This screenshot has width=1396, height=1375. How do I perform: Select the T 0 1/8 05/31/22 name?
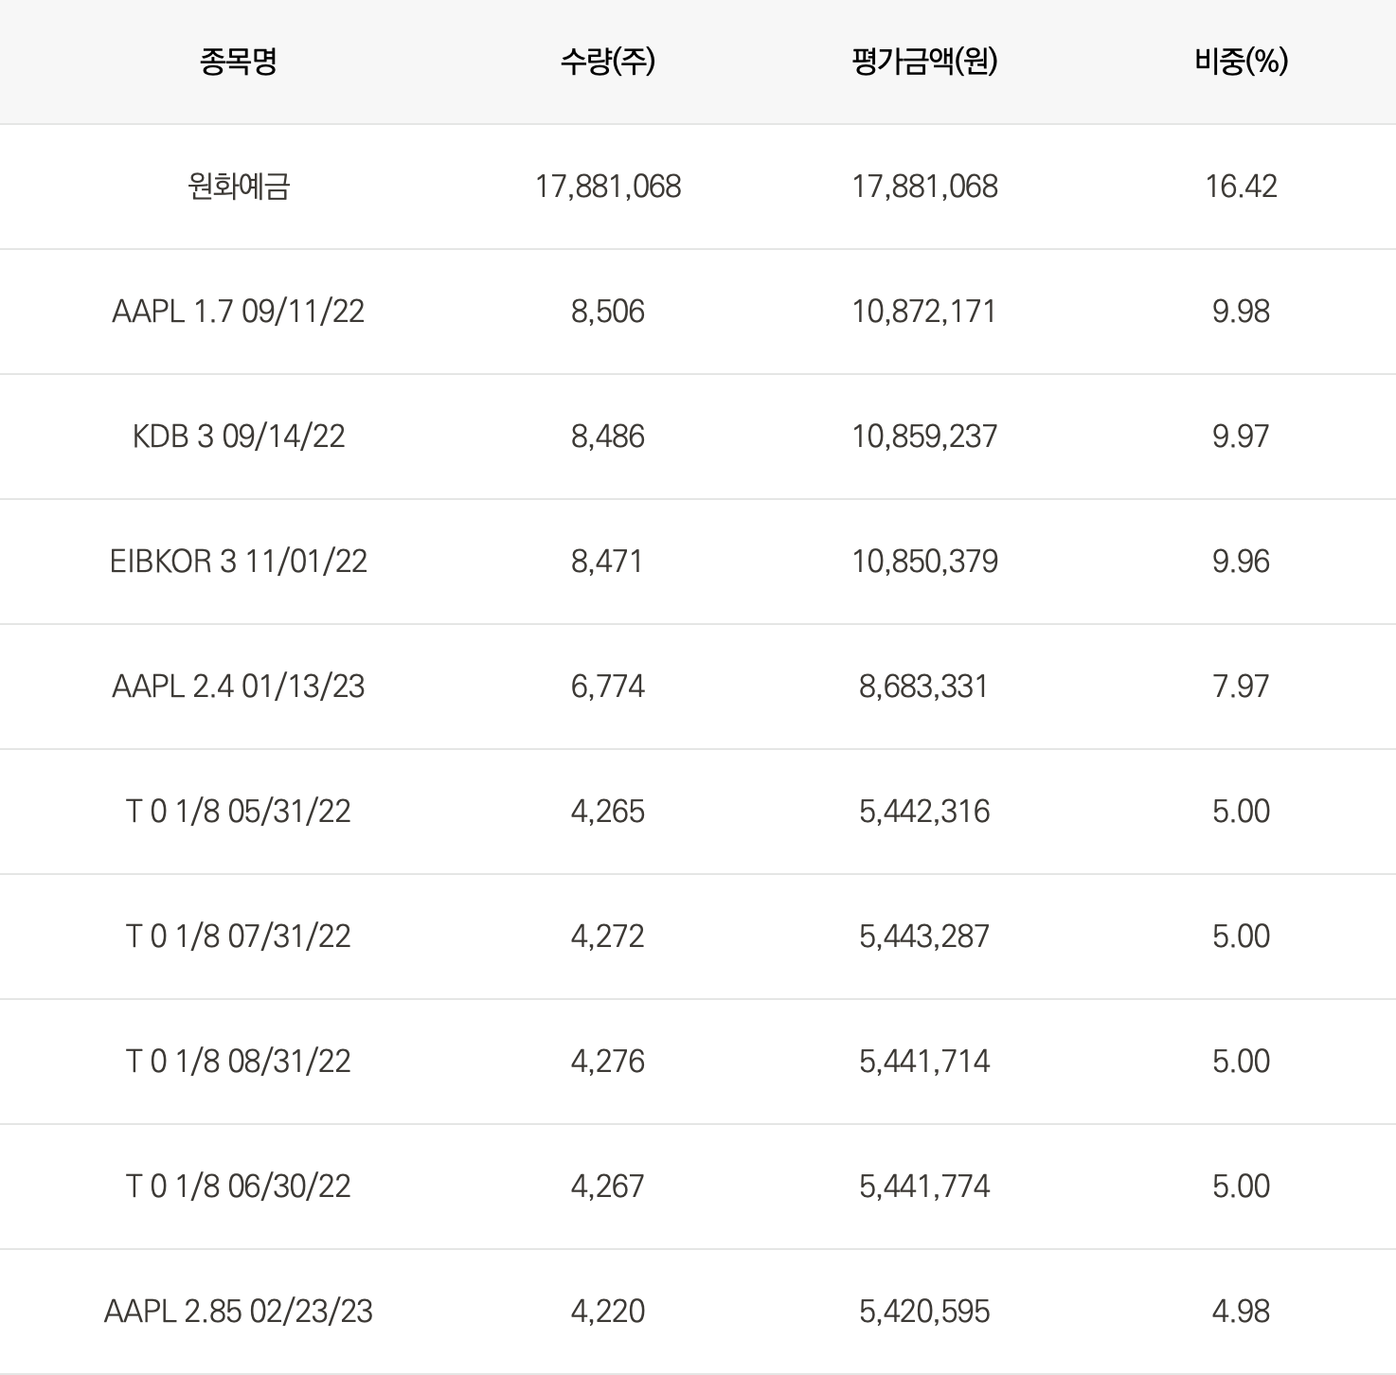click(239, 812)
